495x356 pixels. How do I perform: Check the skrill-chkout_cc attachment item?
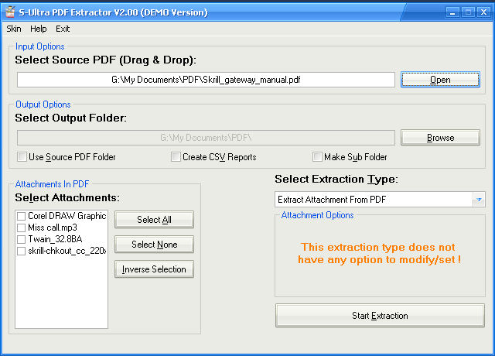coord(22,251)
